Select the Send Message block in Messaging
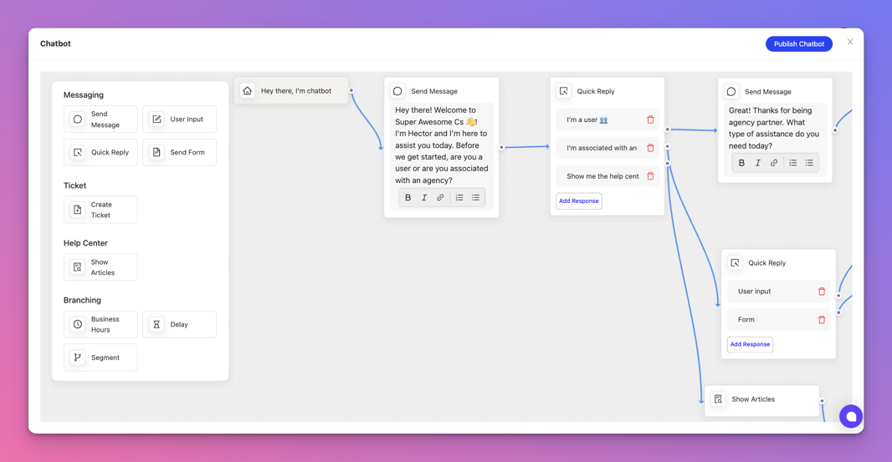Image resolution: width=892 pixels, height=462 pixels. [x=100, y=119]
